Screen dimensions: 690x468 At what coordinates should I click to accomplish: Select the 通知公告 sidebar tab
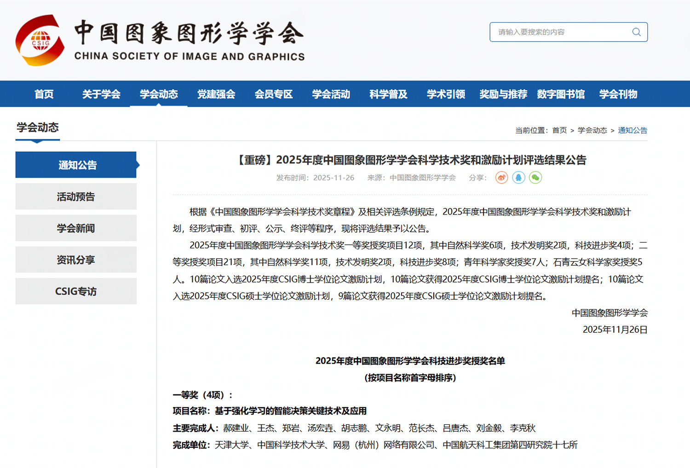[x=76, y=165]
